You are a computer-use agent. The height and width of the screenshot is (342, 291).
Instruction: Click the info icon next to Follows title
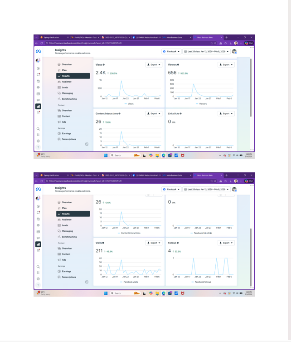coord(178,243)
